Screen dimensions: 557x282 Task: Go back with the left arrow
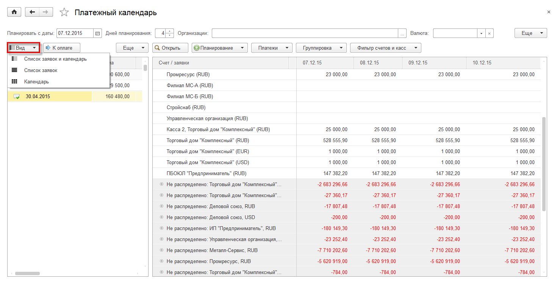click(x=32, y=12)
